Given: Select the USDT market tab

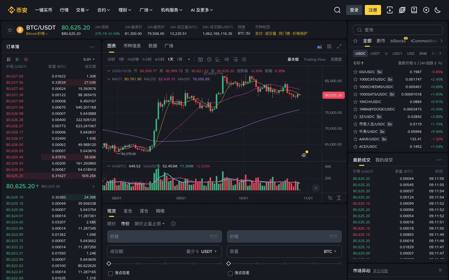Looking at the screenshot, I should [x=375, y=54].
